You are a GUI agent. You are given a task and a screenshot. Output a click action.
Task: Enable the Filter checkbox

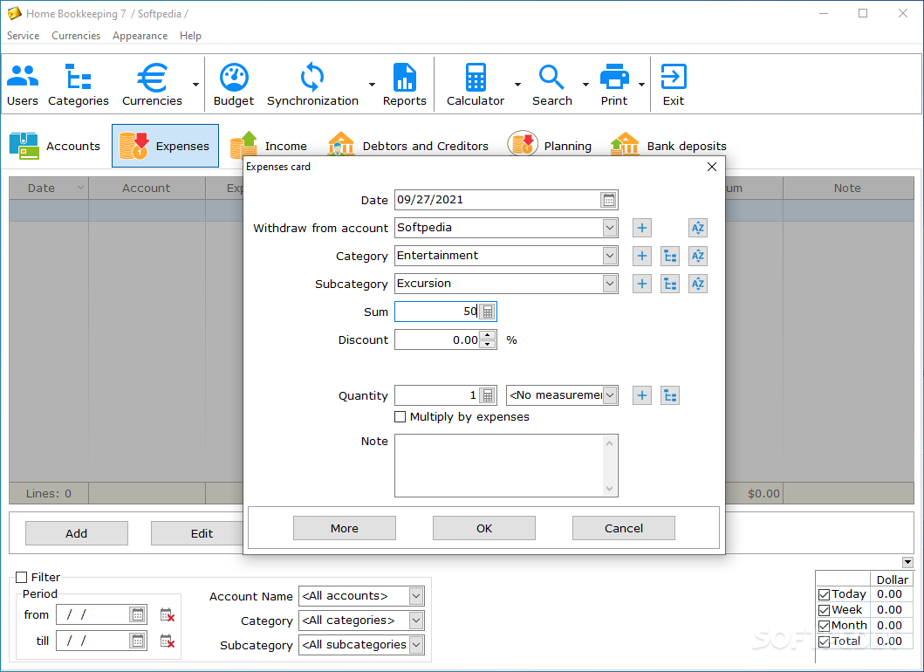(x=22, y=577)
